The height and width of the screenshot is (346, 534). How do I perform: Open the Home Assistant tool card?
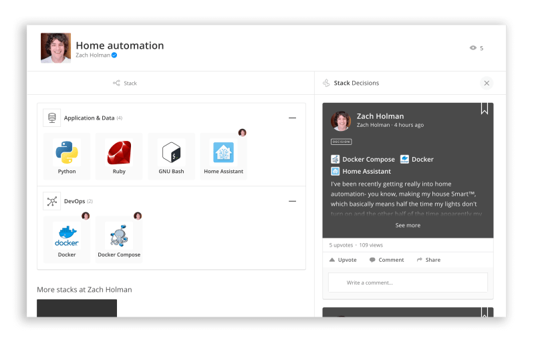pyautogui.click(x=223, y=156)
